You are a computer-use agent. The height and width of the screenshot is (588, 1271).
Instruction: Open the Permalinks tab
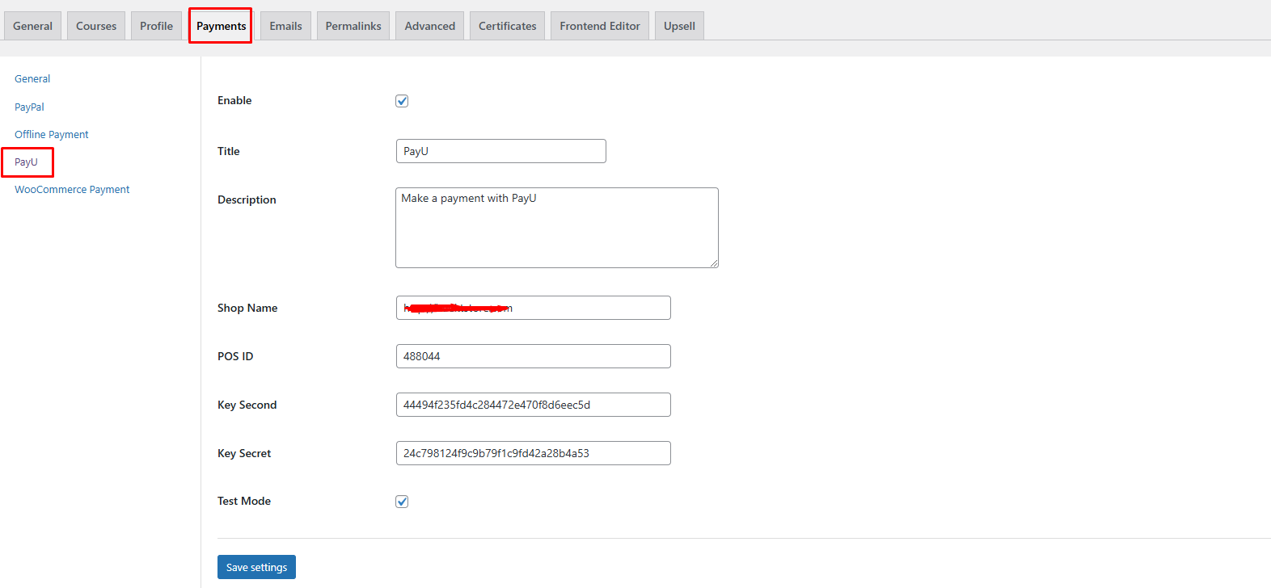point(353,26)
